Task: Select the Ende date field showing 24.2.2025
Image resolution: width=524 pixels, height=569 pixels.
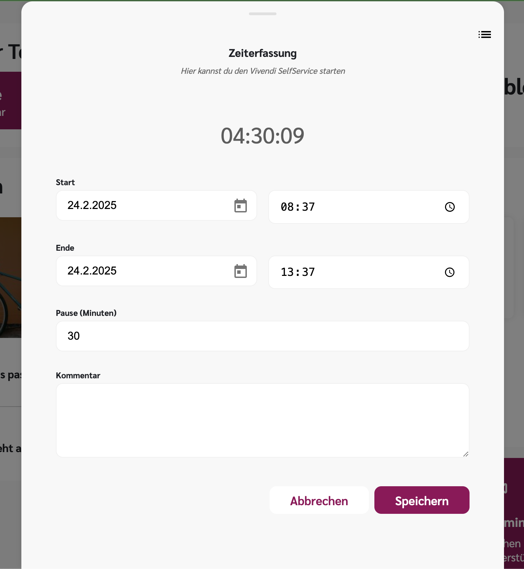Action: coord(138,271)
